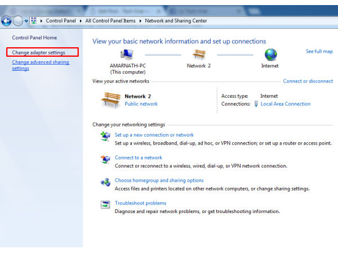
Task: Click the Set up new connection icon
Action: click(105, 136)
